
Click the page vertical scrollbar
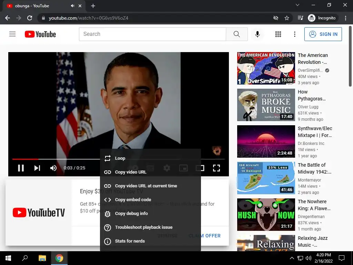pos(350,56)
